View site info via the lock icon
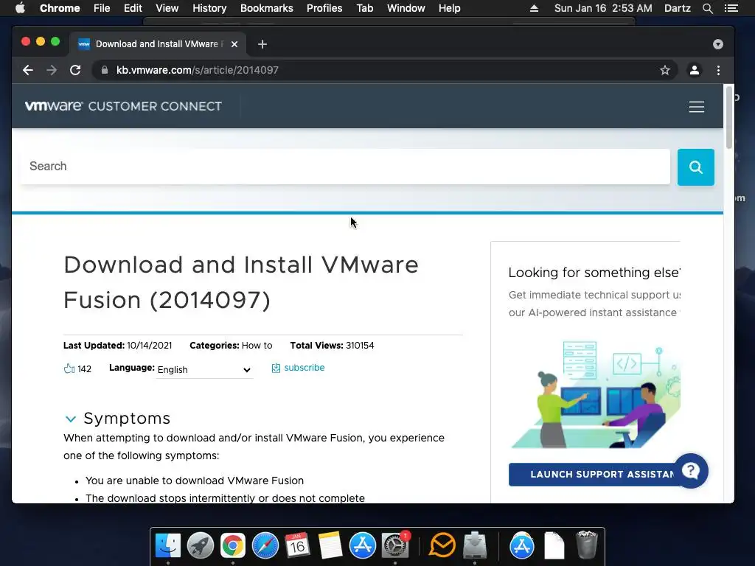This screenshot has width=755, height=566. point(105,70)
